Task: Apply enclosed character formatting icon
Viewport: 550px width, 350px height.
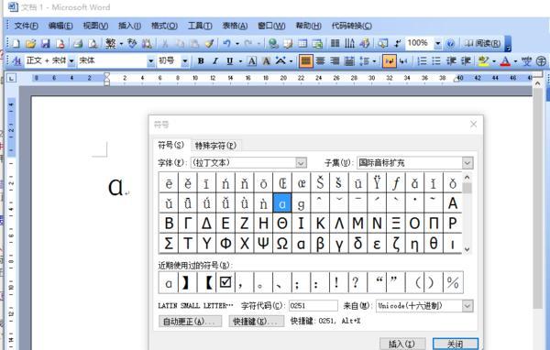Action: point(541,61)
